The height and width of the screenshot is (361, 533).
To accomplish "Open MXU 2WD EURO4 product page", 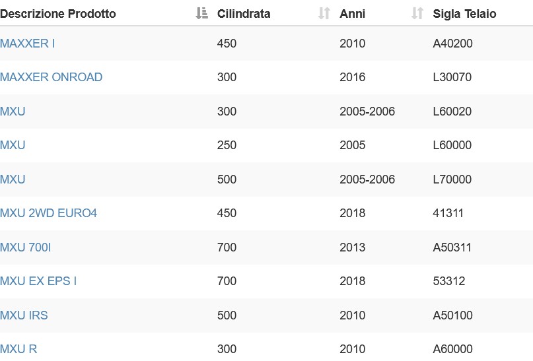I will pos(49,213).
